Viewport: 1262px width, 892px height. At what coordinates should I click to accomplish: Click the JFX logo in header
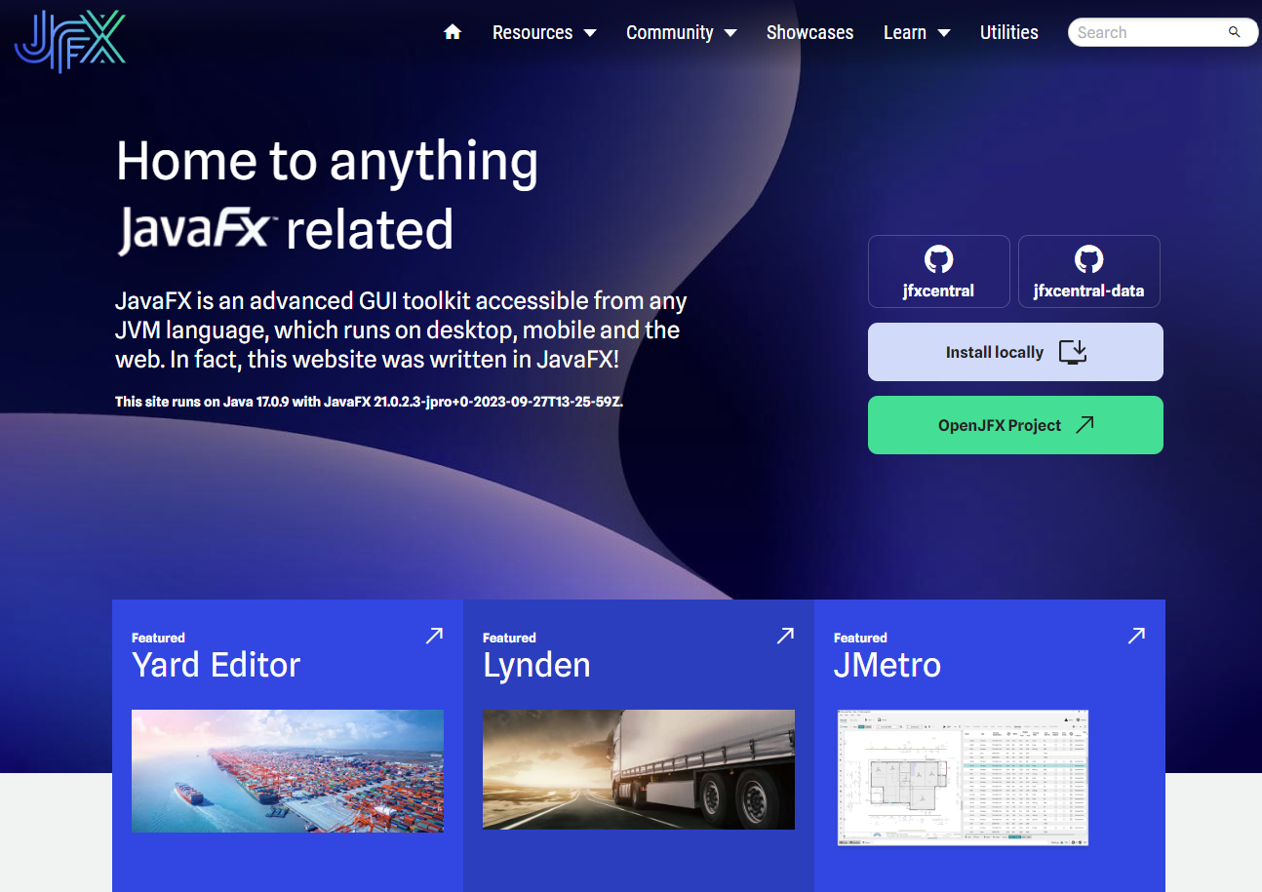pos(70,40)
